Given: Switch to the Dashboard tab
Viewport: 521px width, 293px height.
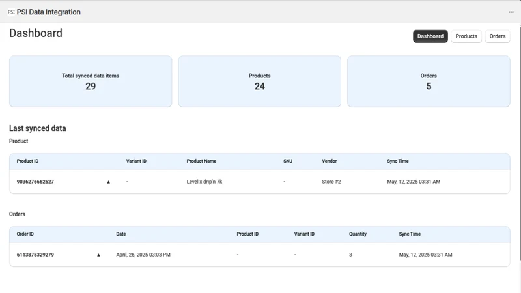Looking at the screenshot, I should point(430,36).
